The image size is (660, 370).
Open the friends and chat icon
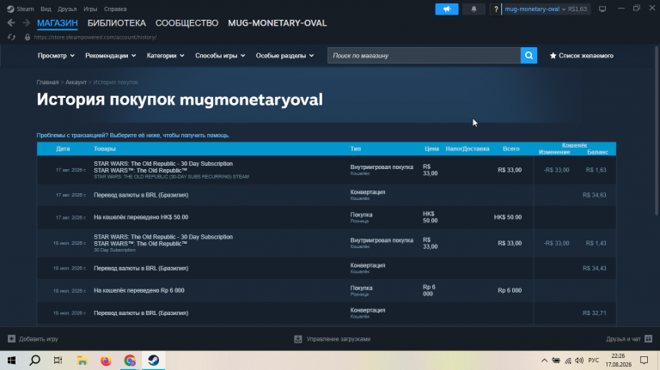tap(648, 338)
